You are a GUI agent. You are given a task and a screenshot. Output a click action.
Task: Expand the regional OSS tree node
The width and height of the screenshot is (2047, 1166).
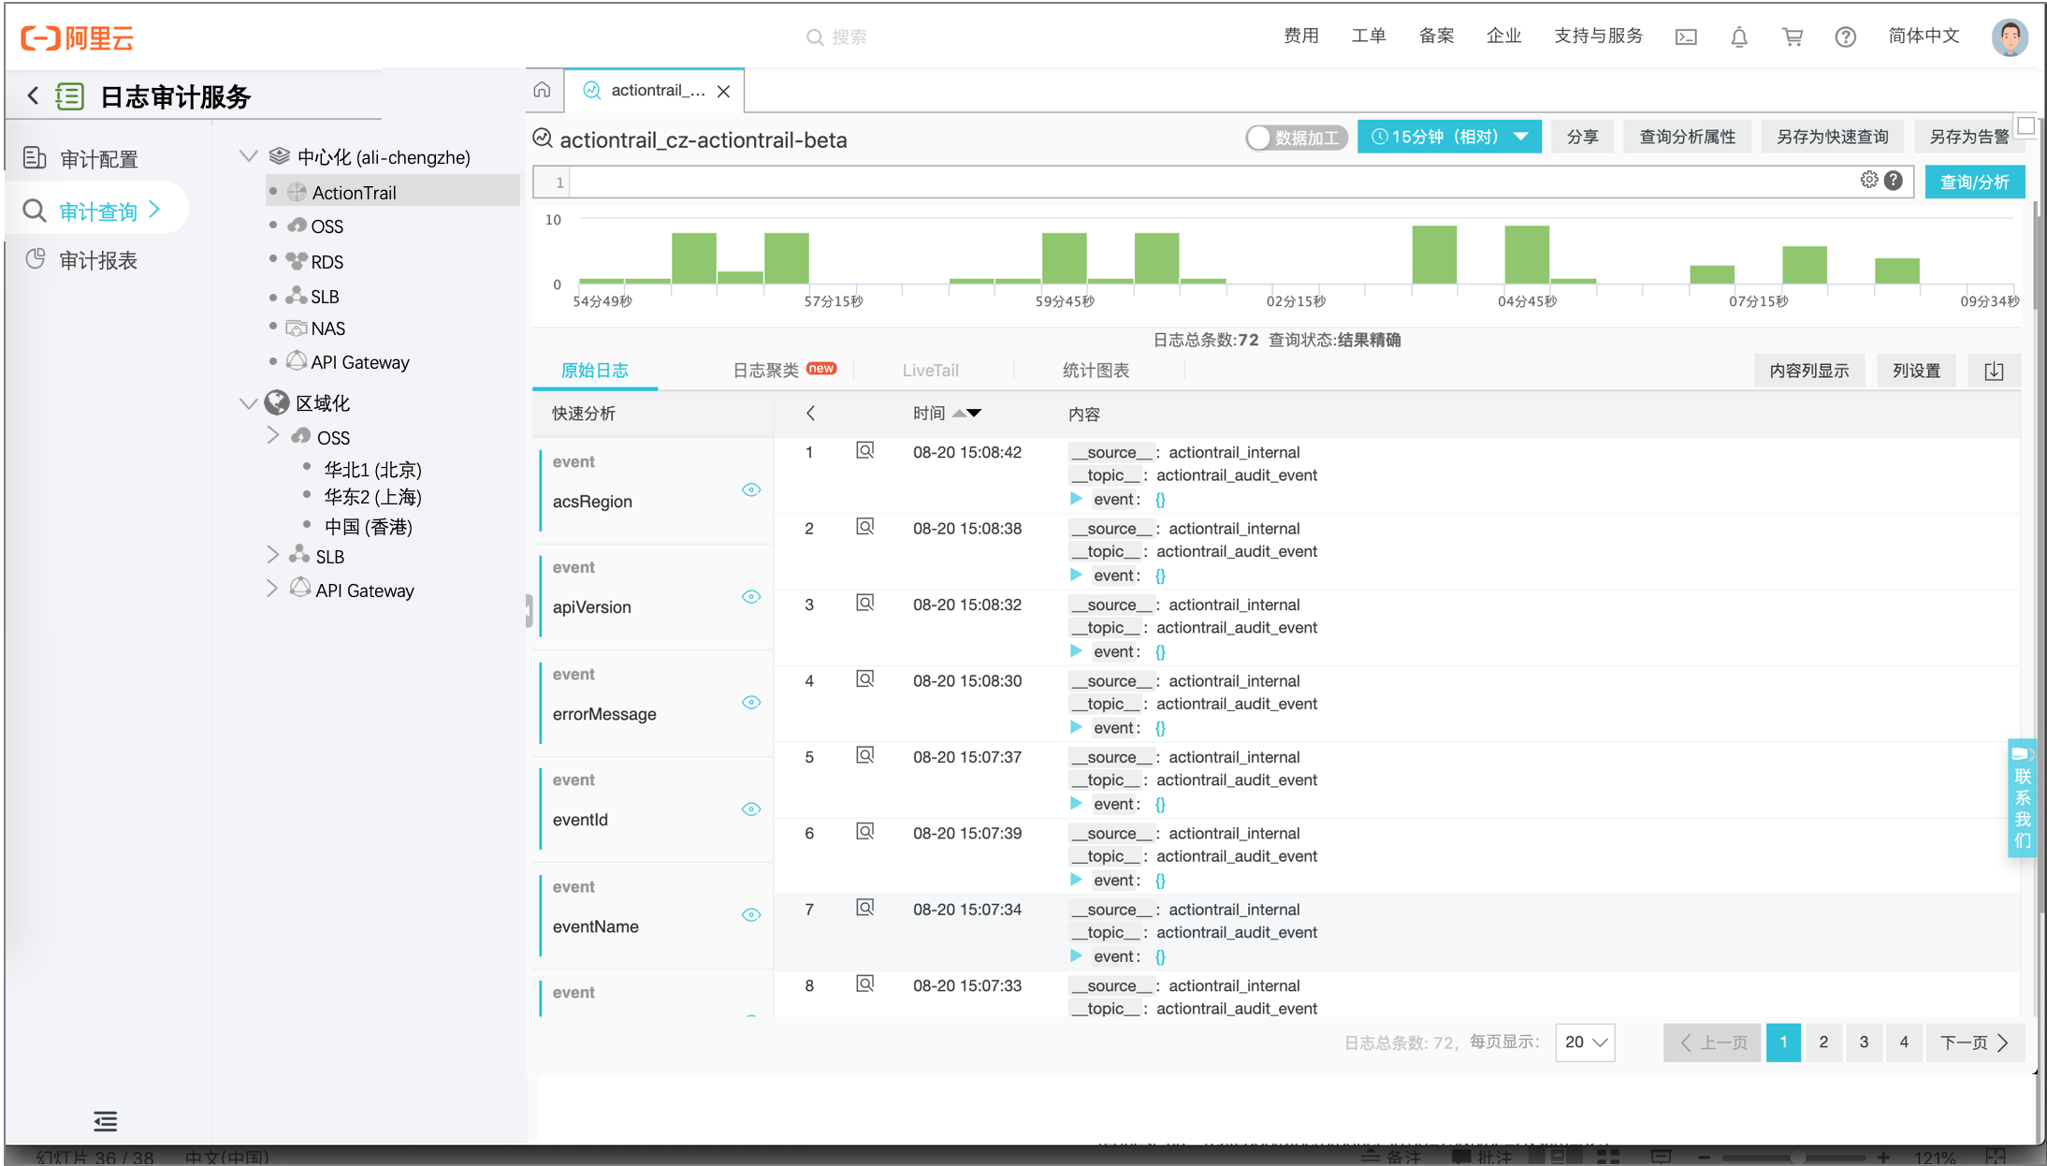(273, 435)
